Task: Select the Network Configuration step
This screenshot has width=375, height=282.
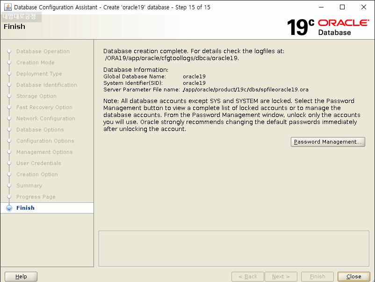Action: (x=46, y=118)
